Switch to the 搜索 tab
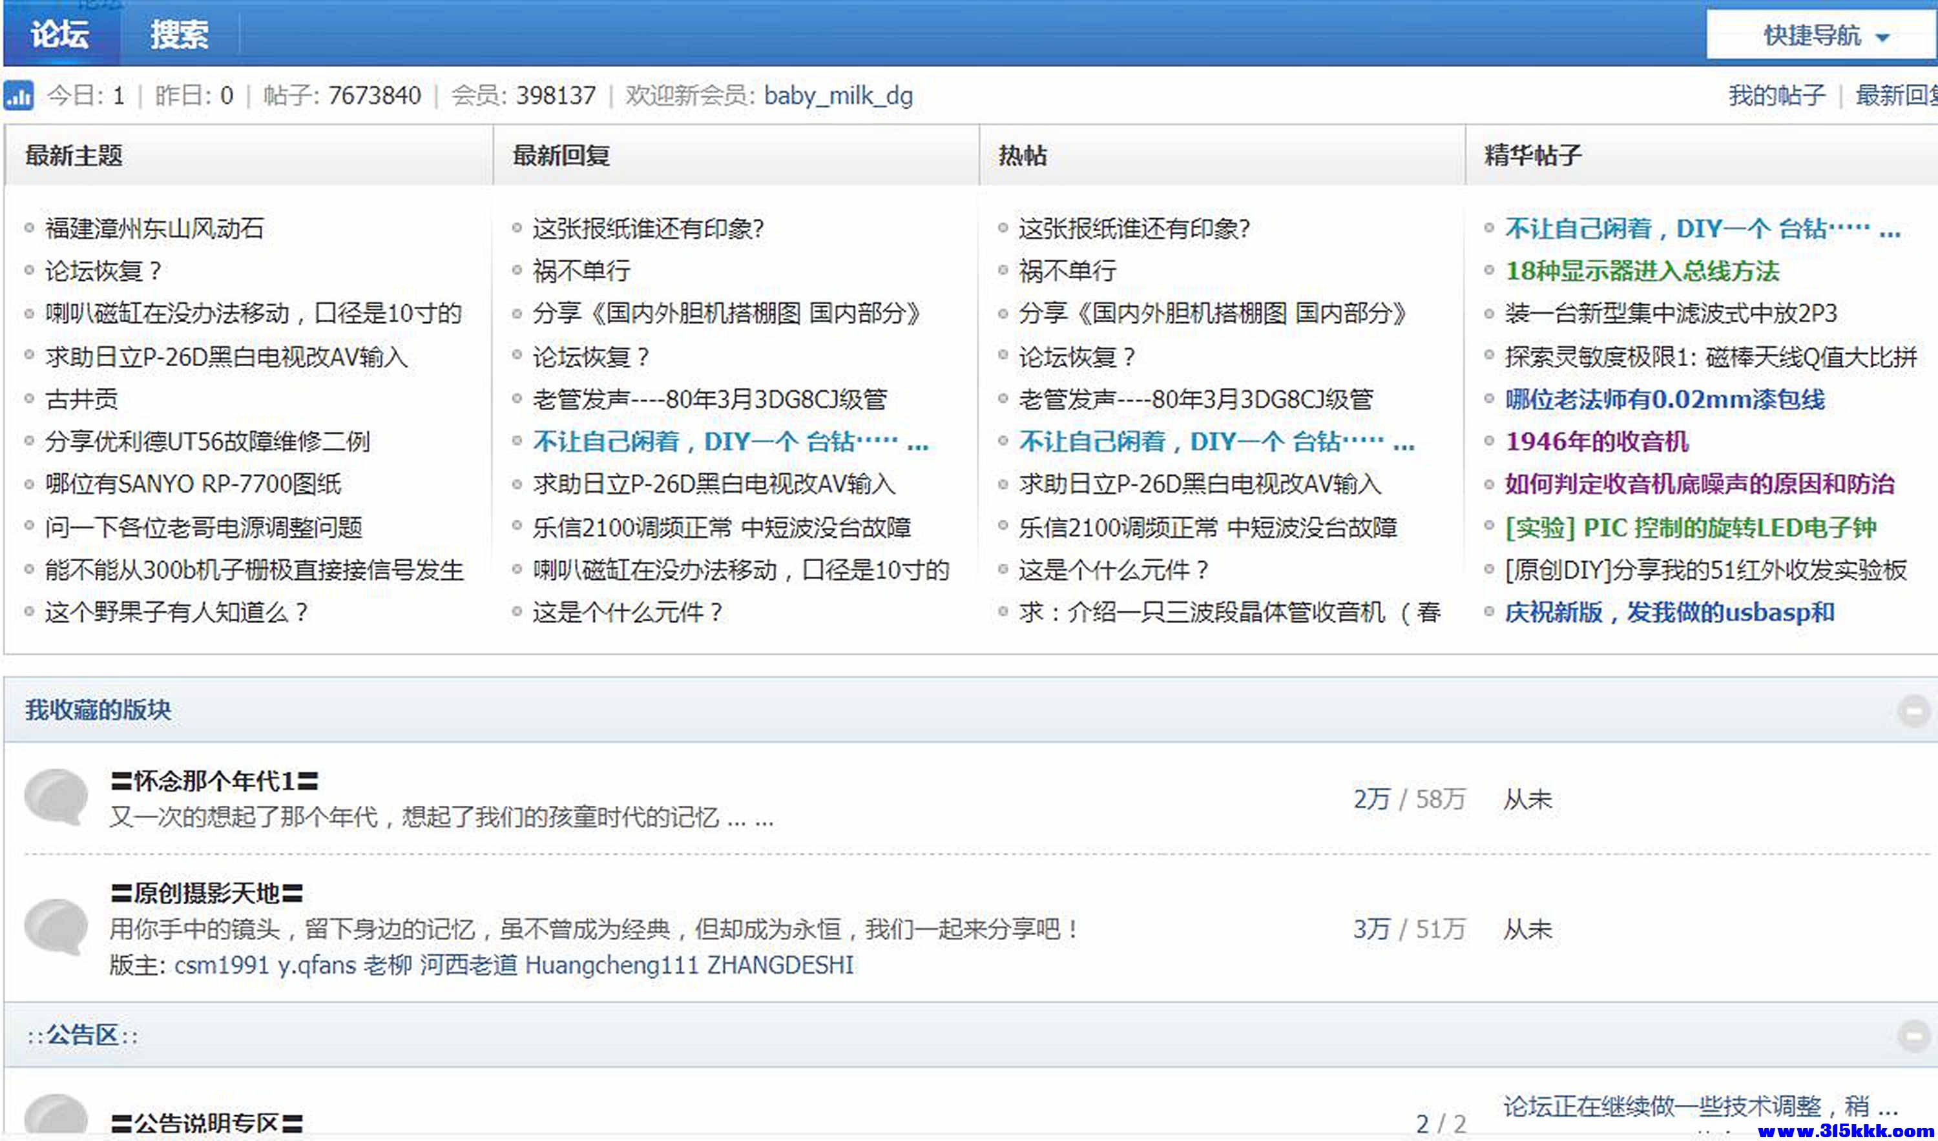The height and width of the screenshot is (1141, 1938). (178, 35)
